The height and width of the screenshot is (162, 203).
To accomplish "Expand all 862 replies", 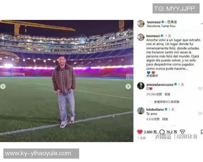I will (x=166, y=102).
